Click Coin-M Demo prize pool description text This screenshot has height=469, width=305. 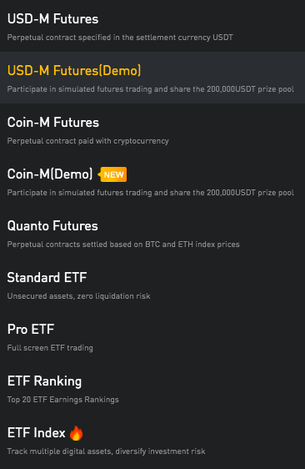click(151, 193)
